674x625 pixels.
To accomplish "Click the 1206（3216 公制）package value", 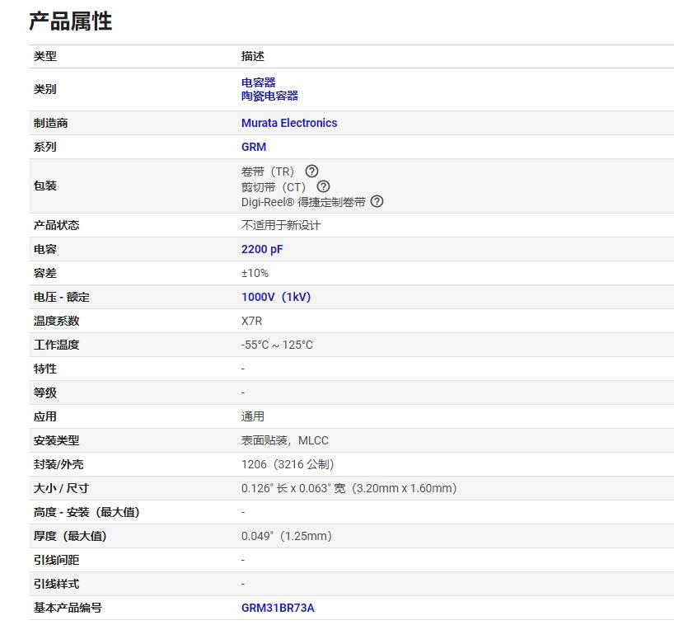I will tap(288, 464).
